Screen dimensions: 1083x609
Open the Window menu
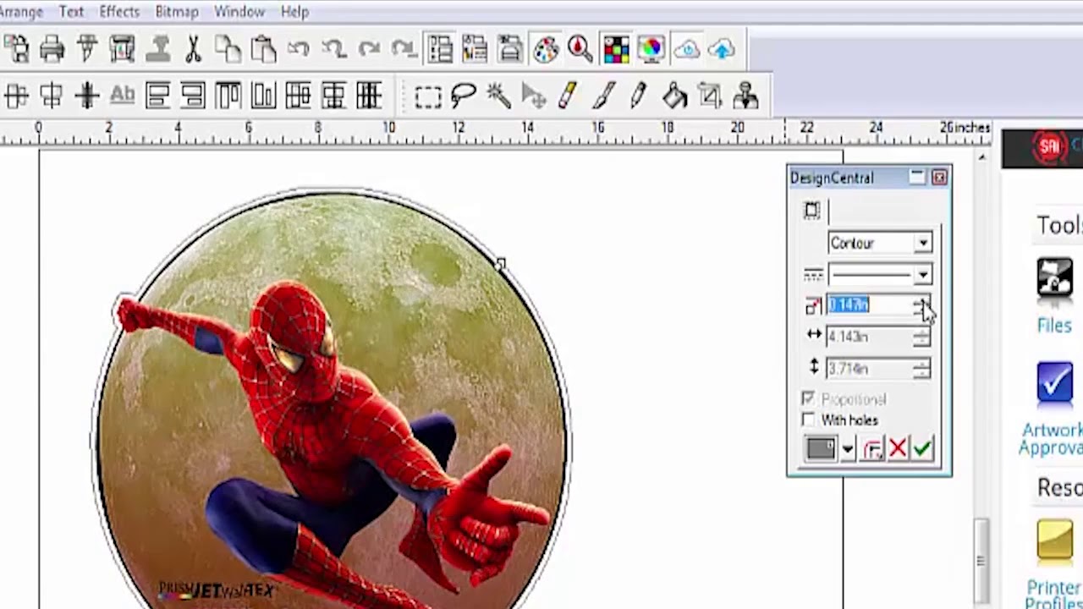point(239,12)
